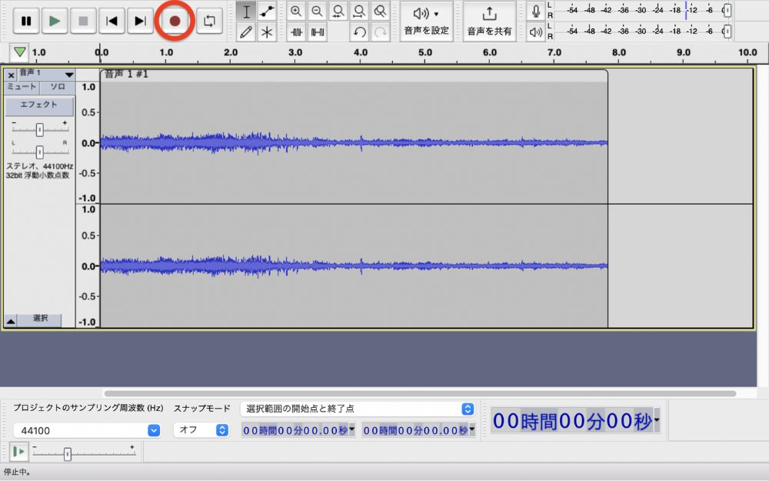Trim audio outside selection icon

tap(296, 32)
